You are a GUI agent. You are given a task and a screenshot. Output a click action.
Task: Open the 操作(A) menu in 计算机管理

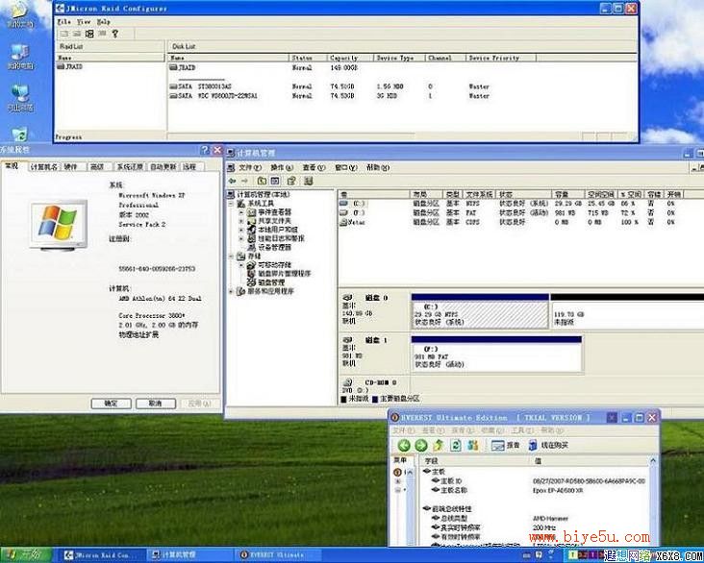[x=282, y=167]
